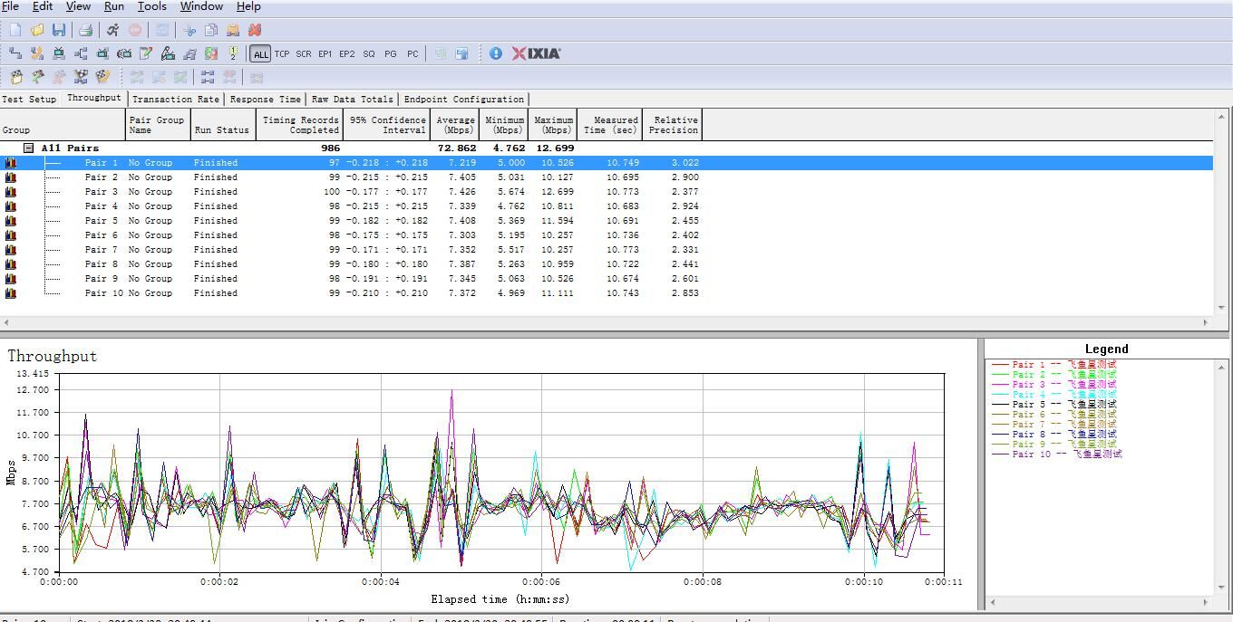The width and height of the screenshot is (1233, 622).
Task: Click the red X delete icon
Action: 255,30
